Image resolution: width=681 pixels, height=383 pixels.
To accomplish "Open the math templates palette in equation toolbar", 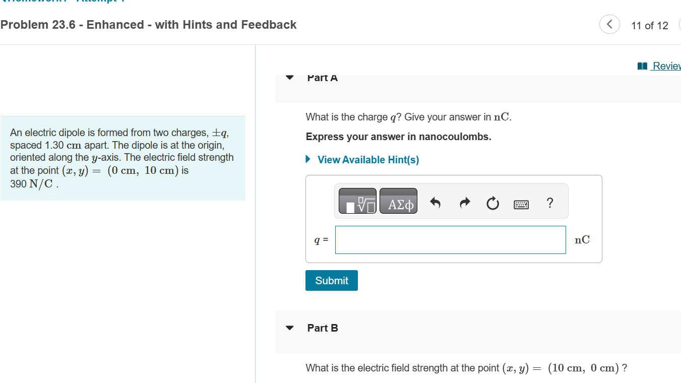I will coord(356,201).
